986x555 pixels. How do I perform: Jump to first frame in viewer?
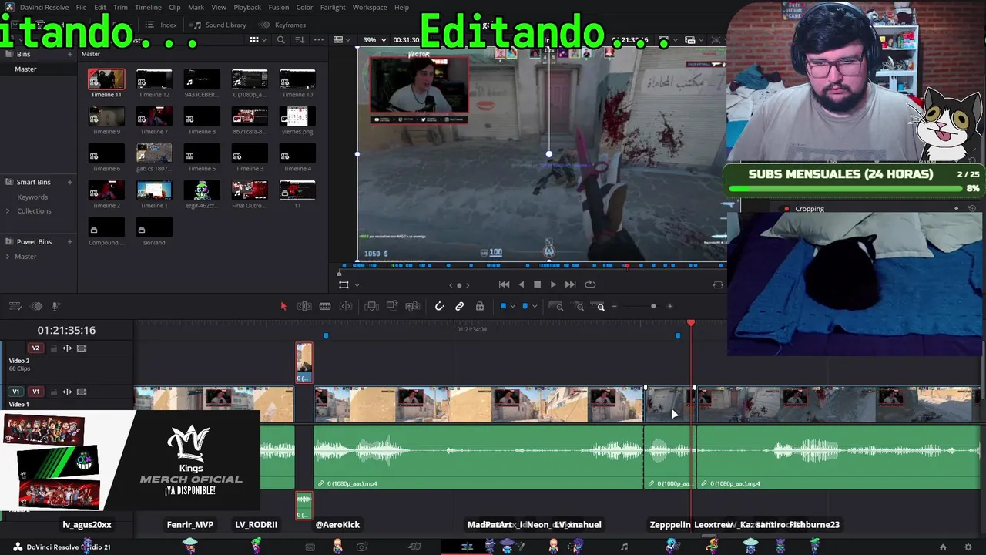click(x=504, y=284)
